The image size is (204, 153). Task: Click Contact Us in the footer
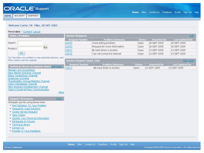pyautogui.click(x=90, y=144)
